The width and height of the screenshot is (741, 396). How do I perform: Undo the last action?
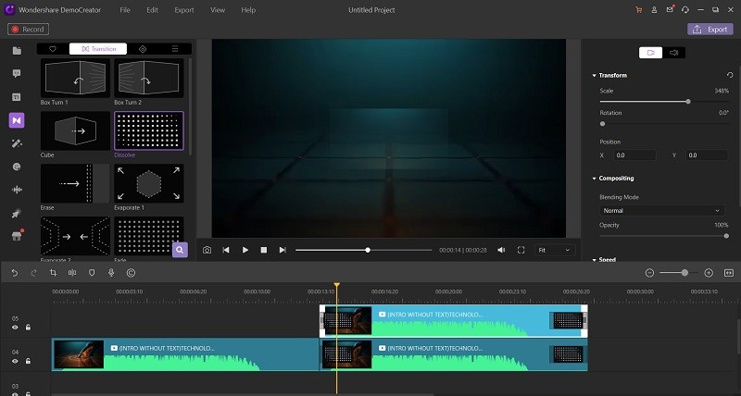coord(14,273)
